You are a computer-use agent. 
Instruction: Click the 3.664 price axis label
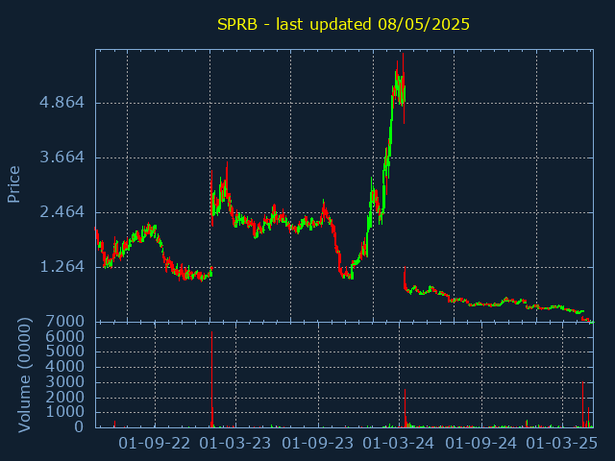pos(61,158)
